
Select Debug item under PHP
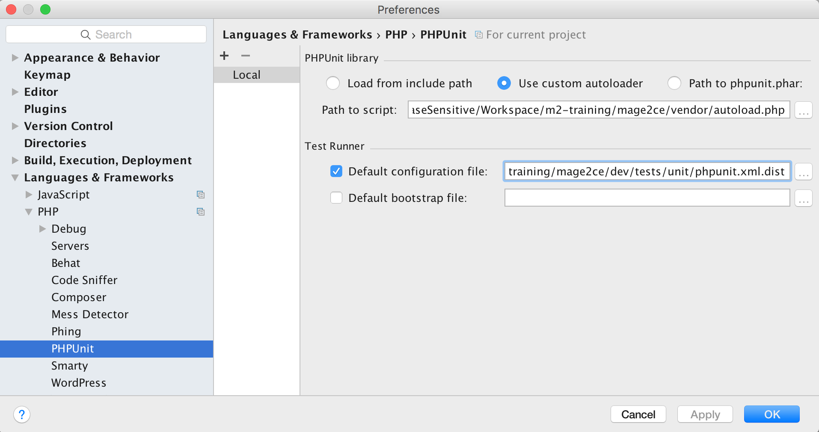coord(69,229)
